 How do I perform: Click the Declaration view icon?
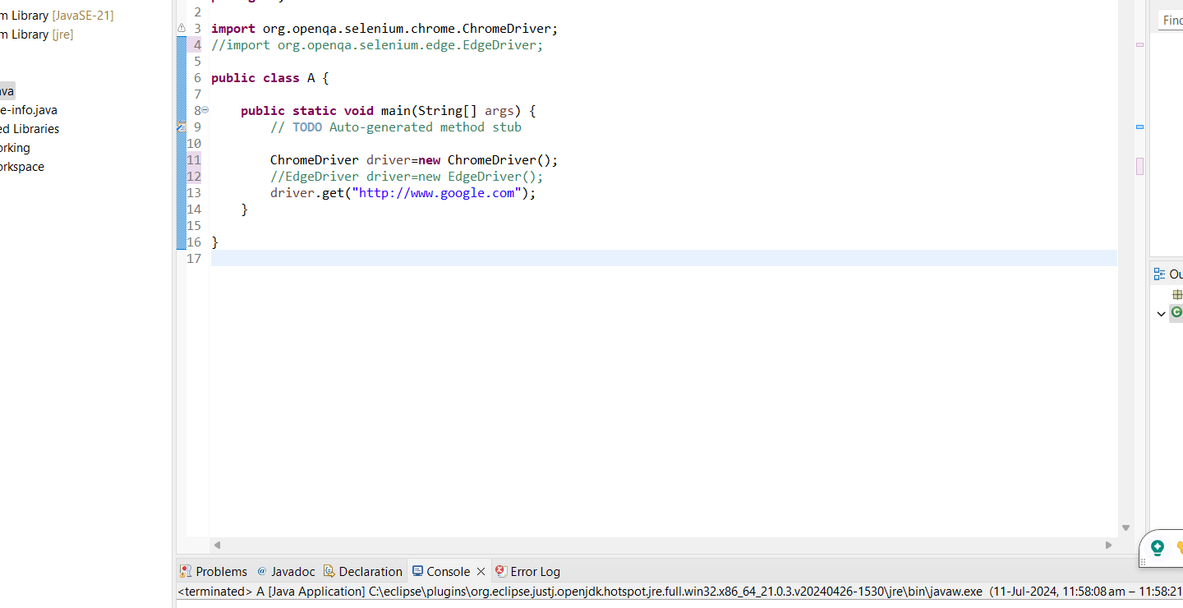tap(329, 571)
